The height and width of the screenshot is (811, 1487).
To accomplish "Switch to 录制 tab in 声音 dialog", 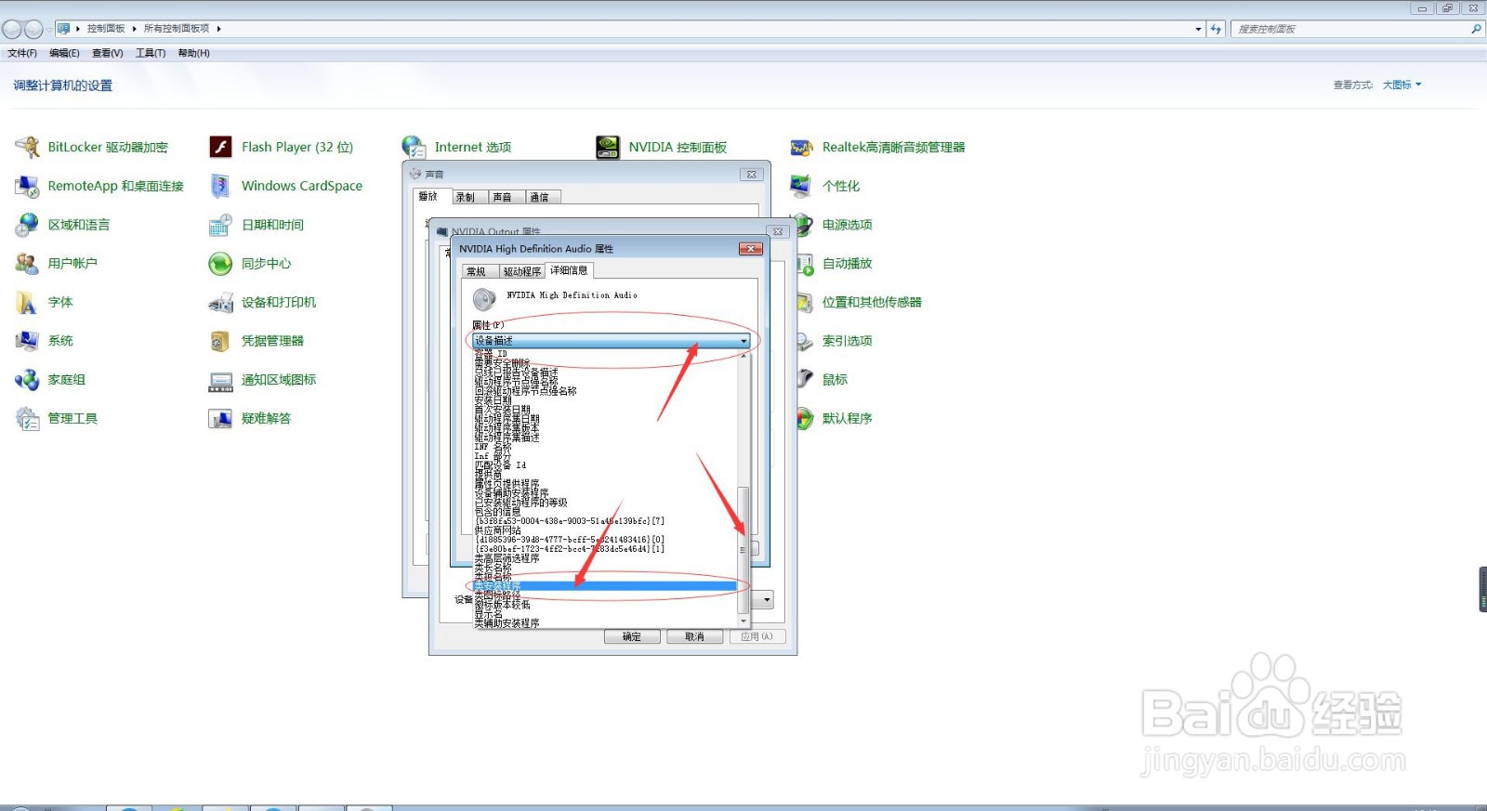I will (x=468, y=197).
